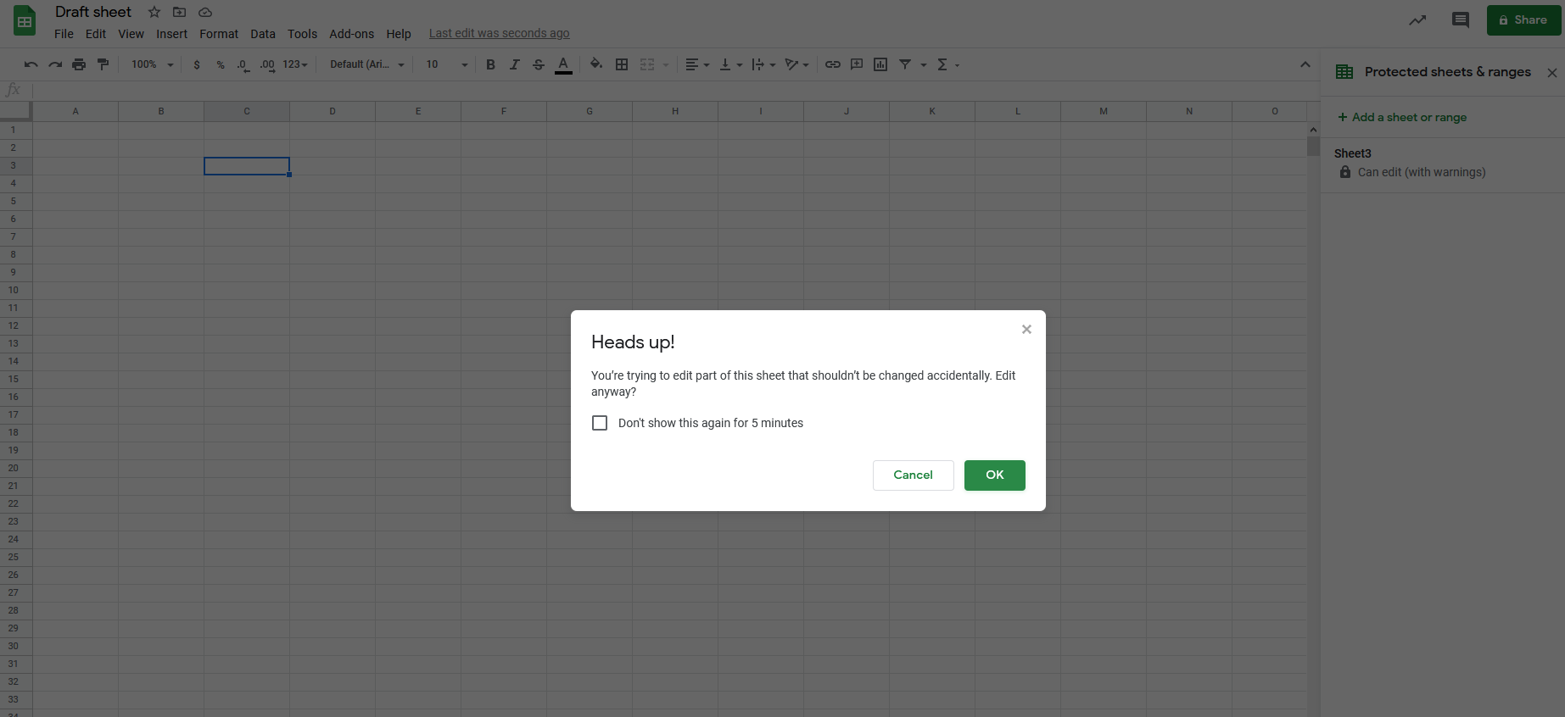Decrease decimal places icon
This screenshot has width=1565, height=717.
coord(243,64)
